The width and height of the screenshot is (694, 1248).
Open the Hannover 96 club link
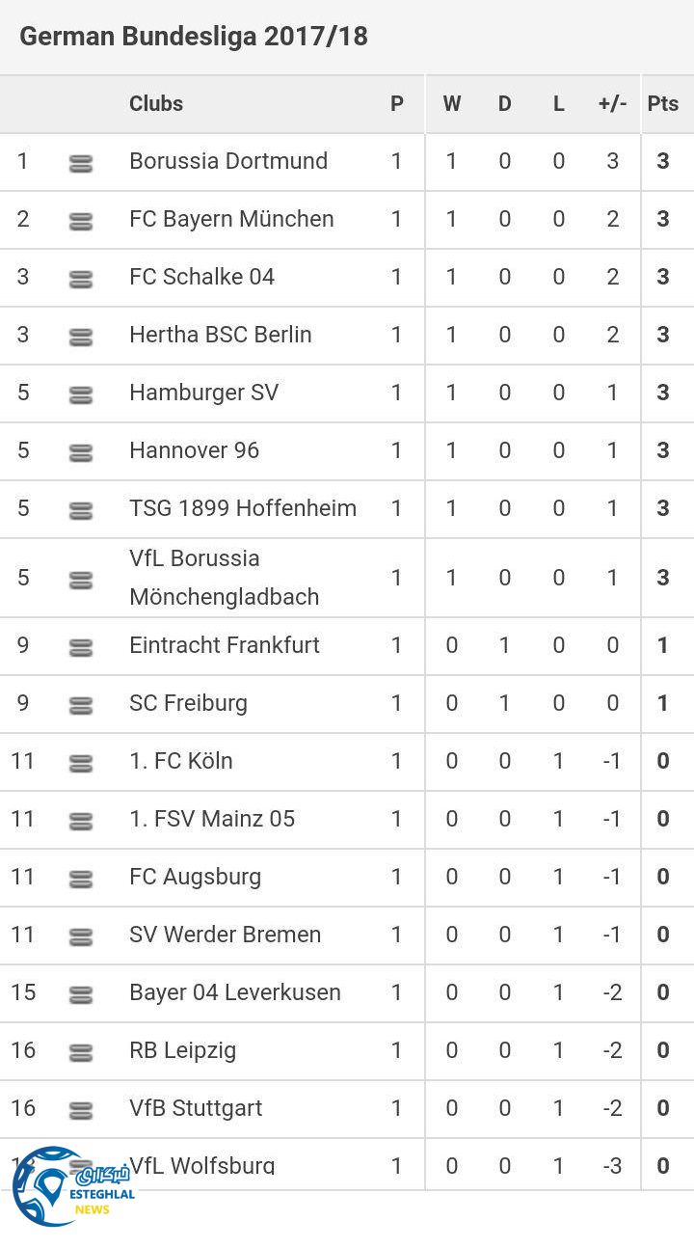[194, 450]
